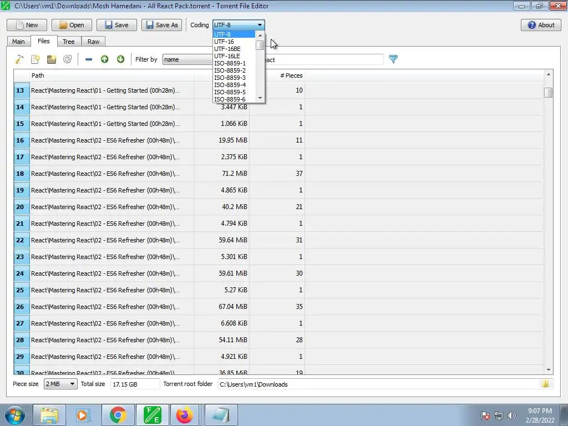Click the Path column header

(x=111, y=75)
